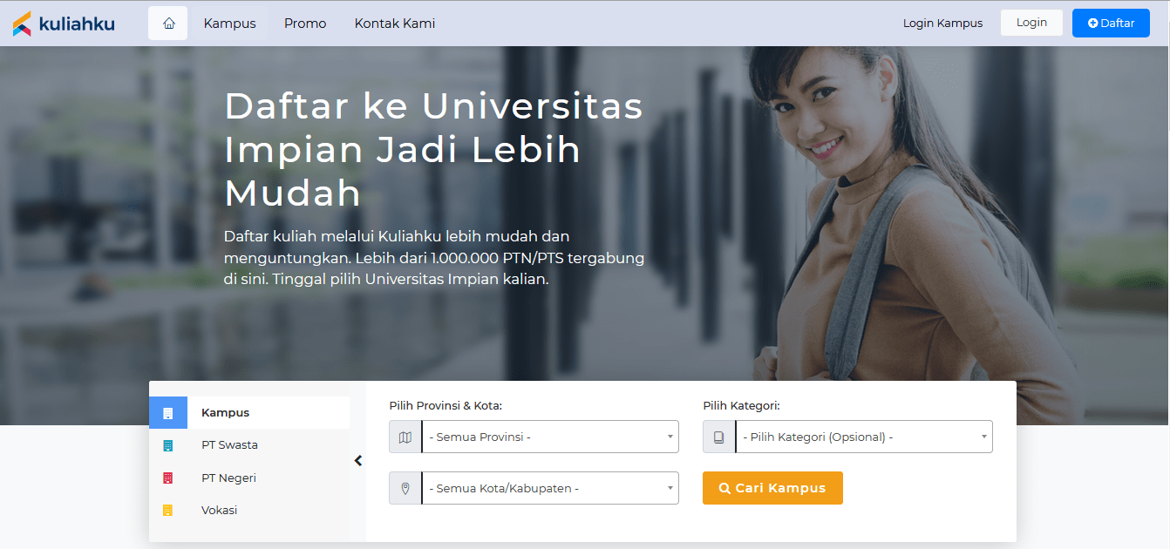
Task: Open the Semua Kota/Kabupaten dropdown
Action: coord(550,489)
